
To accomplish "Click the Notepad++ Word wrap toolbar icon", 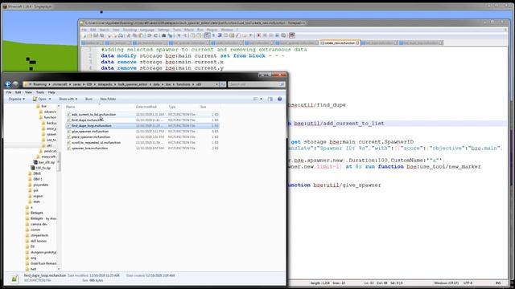I will coord(208,35).
